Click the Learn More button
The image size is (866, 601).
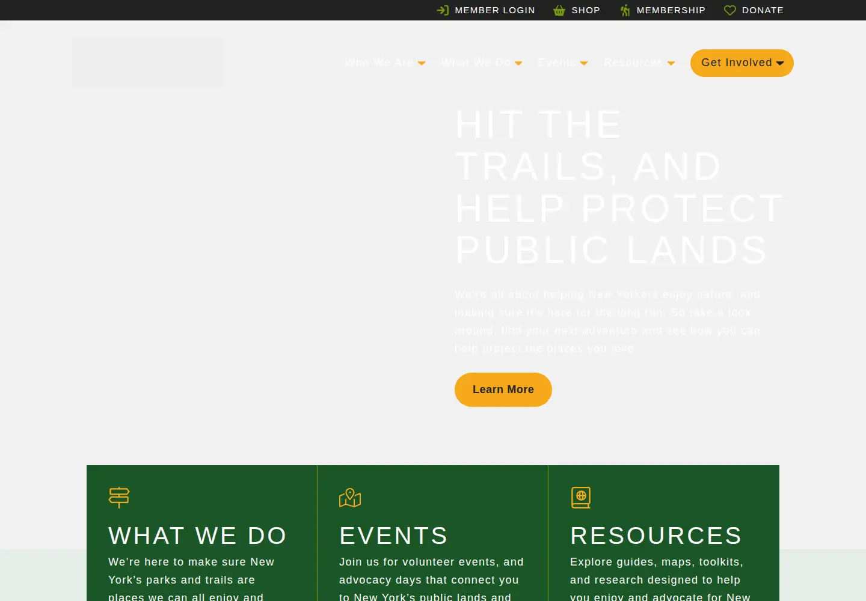click(x=503, y=389)
